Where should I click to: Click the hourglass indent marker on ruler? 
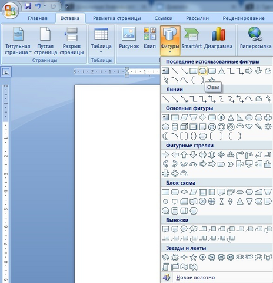tap(127, 72)
